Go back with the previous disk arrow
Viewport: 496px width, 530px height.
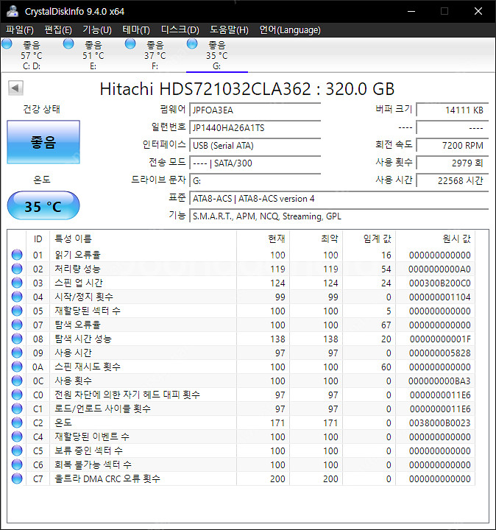[15, 88]
